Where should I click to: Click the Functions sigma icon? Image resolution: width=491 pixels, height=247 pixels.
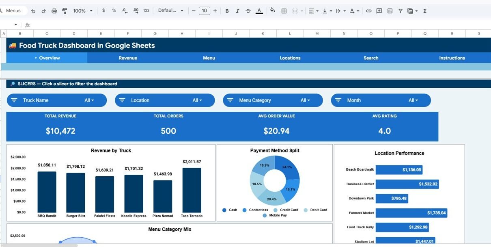click(x=425, y=11)
